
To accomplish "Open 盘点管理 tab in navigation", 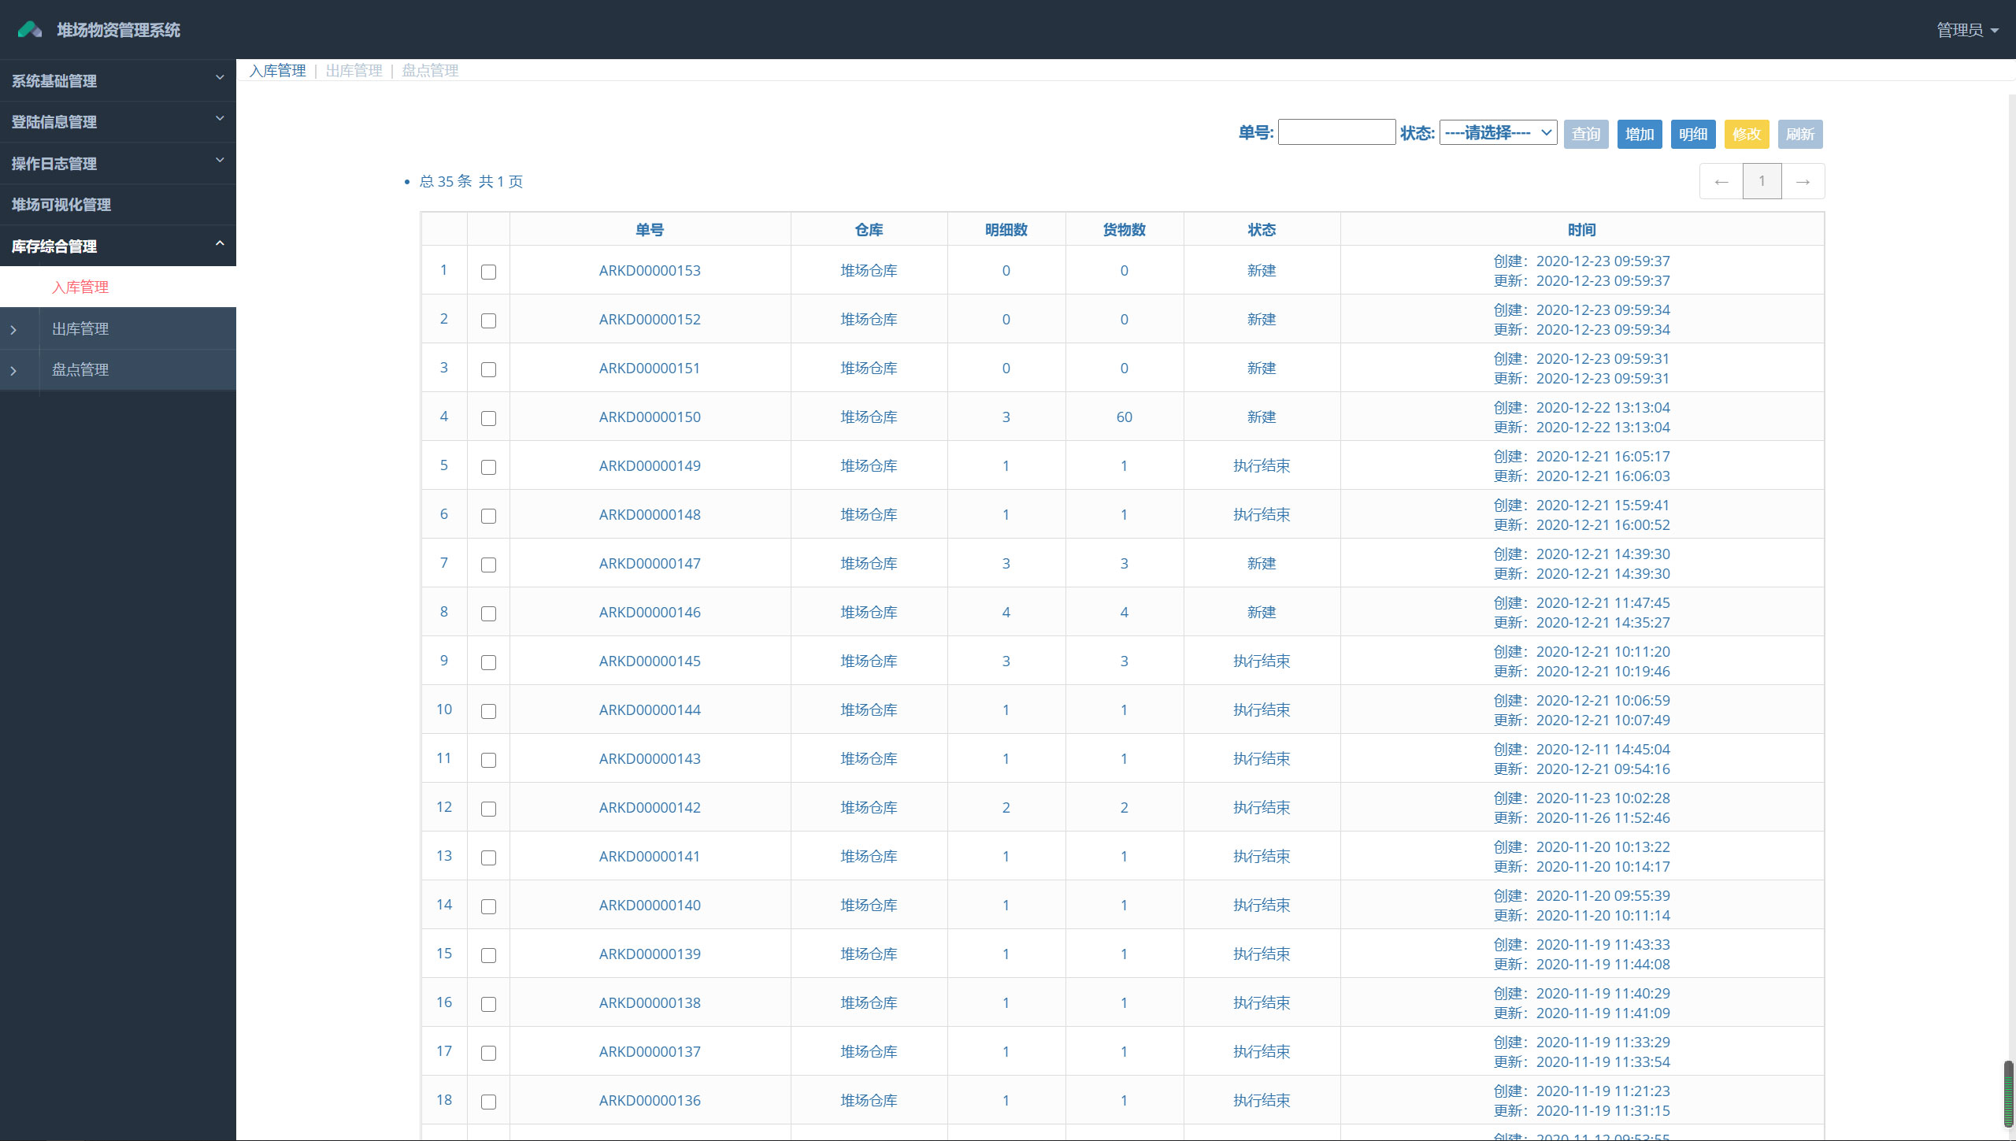I will tap(77, 370).
